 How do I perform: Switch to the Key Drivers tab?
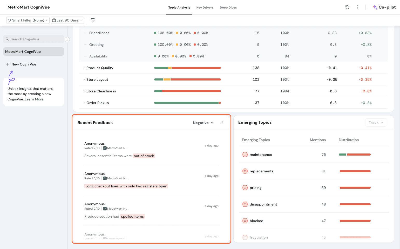click(x=205, y=8)
